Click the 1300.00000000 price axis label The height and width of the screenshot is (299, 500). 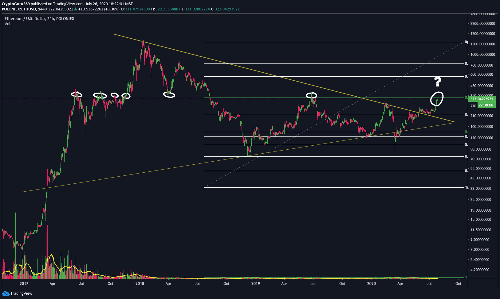[x=483, y=44]
